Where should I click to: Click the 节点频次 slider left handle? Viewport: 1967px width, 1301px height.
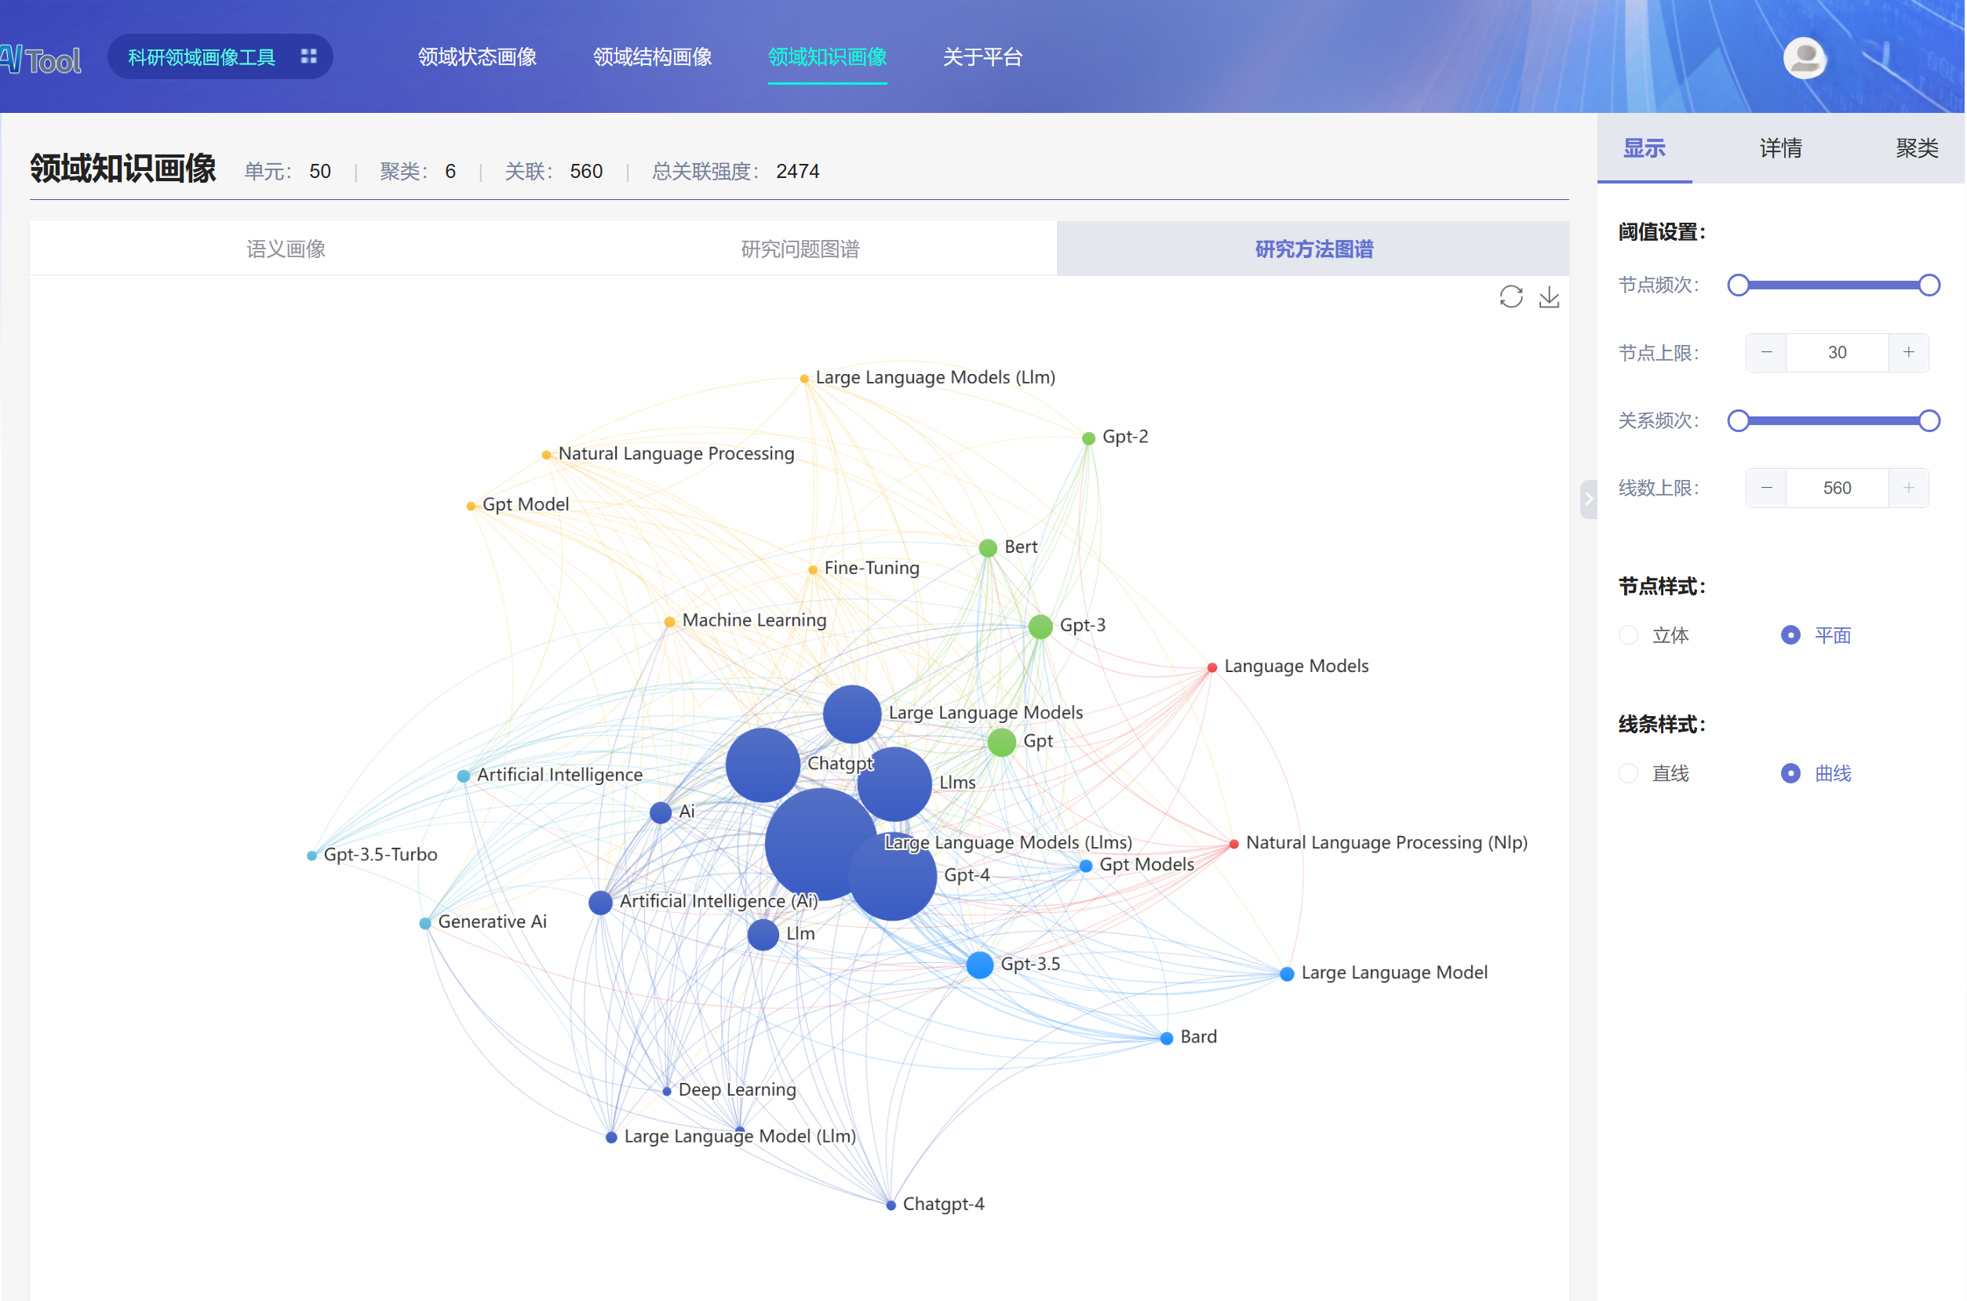[1738, 285]
